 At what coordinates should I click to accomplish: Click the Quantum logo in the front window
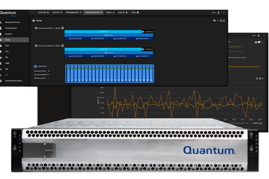8,13
